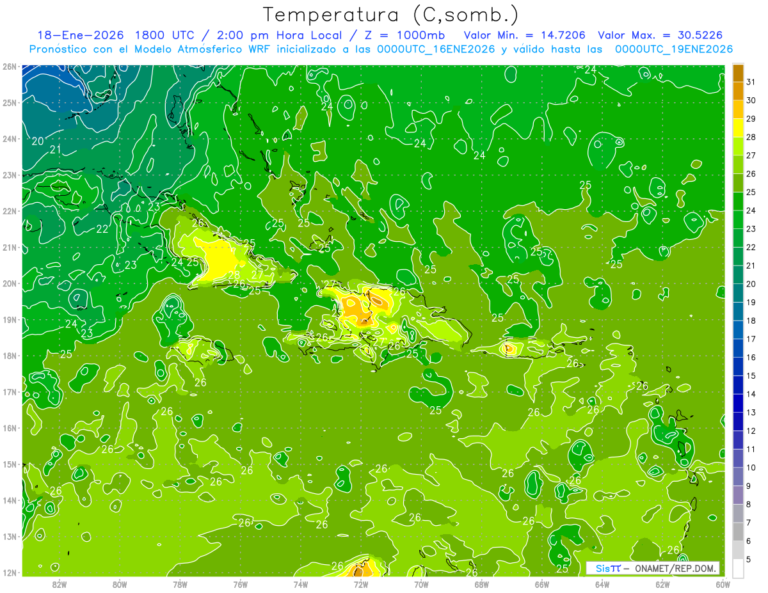Click the 13N latitude axis label
Viewport: 768px width, 593px height.
(9, 537)
